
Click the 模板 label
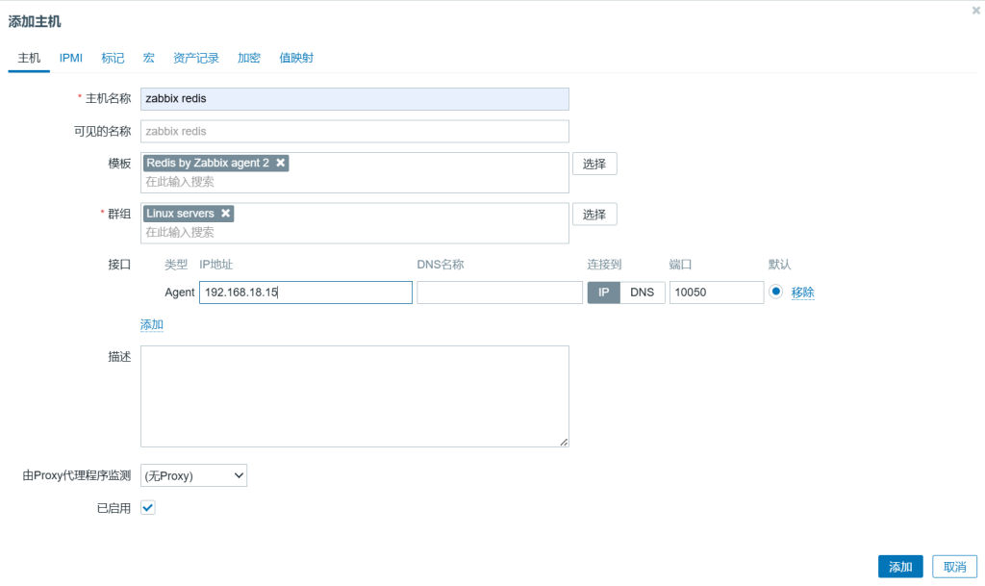(119, 164)
